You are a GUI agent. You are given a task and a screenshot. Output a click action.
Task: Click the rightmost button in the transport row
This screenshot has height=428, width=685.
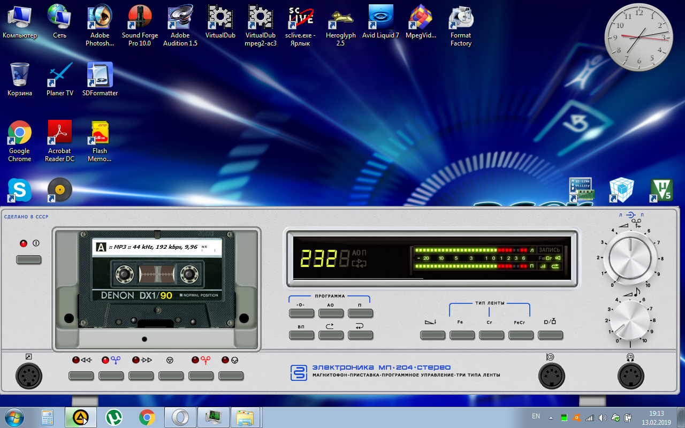231,376
